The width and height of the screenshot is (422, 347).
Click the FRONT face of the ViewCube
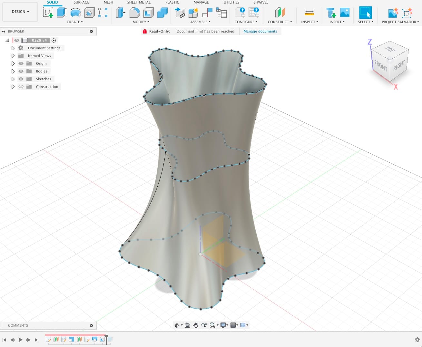coord(380,66)
